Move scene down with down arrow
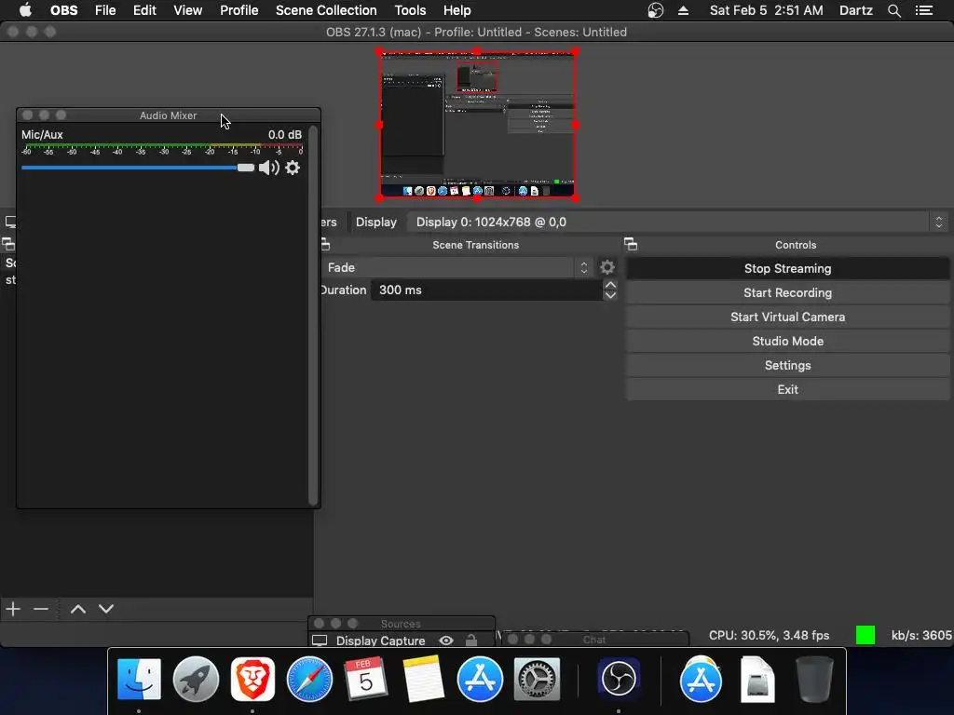The height and width of the screenshot is (715, 954). click(106, 609)
